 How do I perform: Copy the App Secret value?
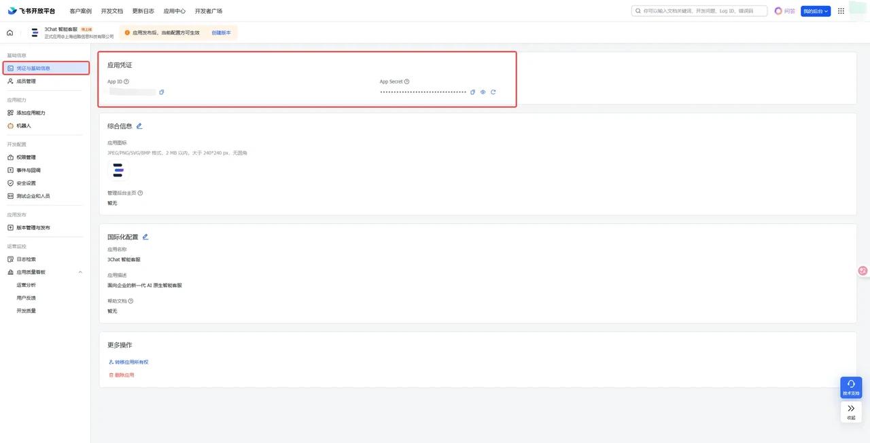pos(473,92)
